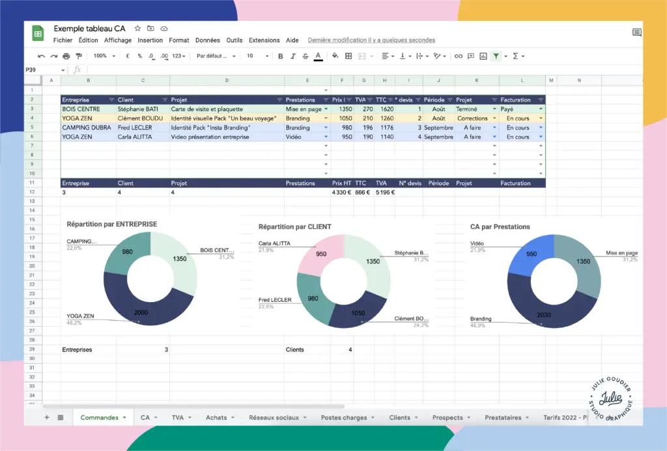Click the insert link icon
The image size is (667, 451).
[459, 56]
